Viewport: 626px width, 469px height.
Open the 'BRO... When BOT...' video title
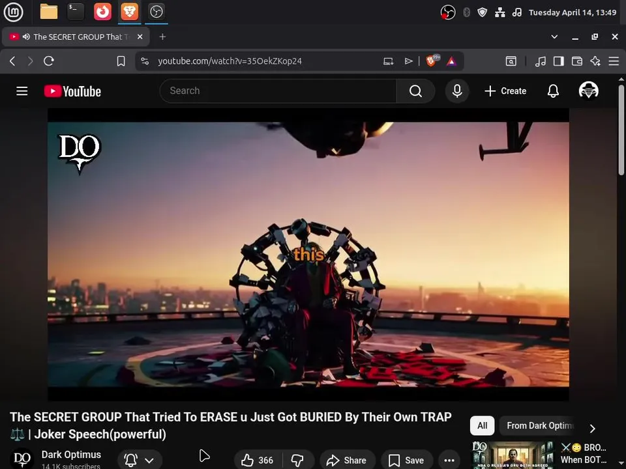pos(583,453)
